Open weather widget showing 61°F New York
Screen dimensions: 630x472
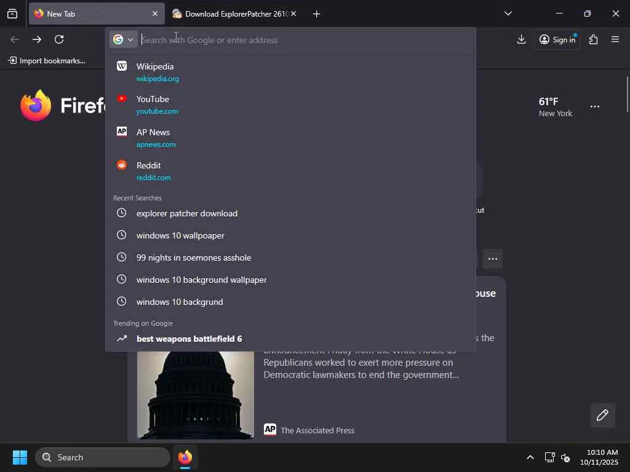click(x=556, y=107)
